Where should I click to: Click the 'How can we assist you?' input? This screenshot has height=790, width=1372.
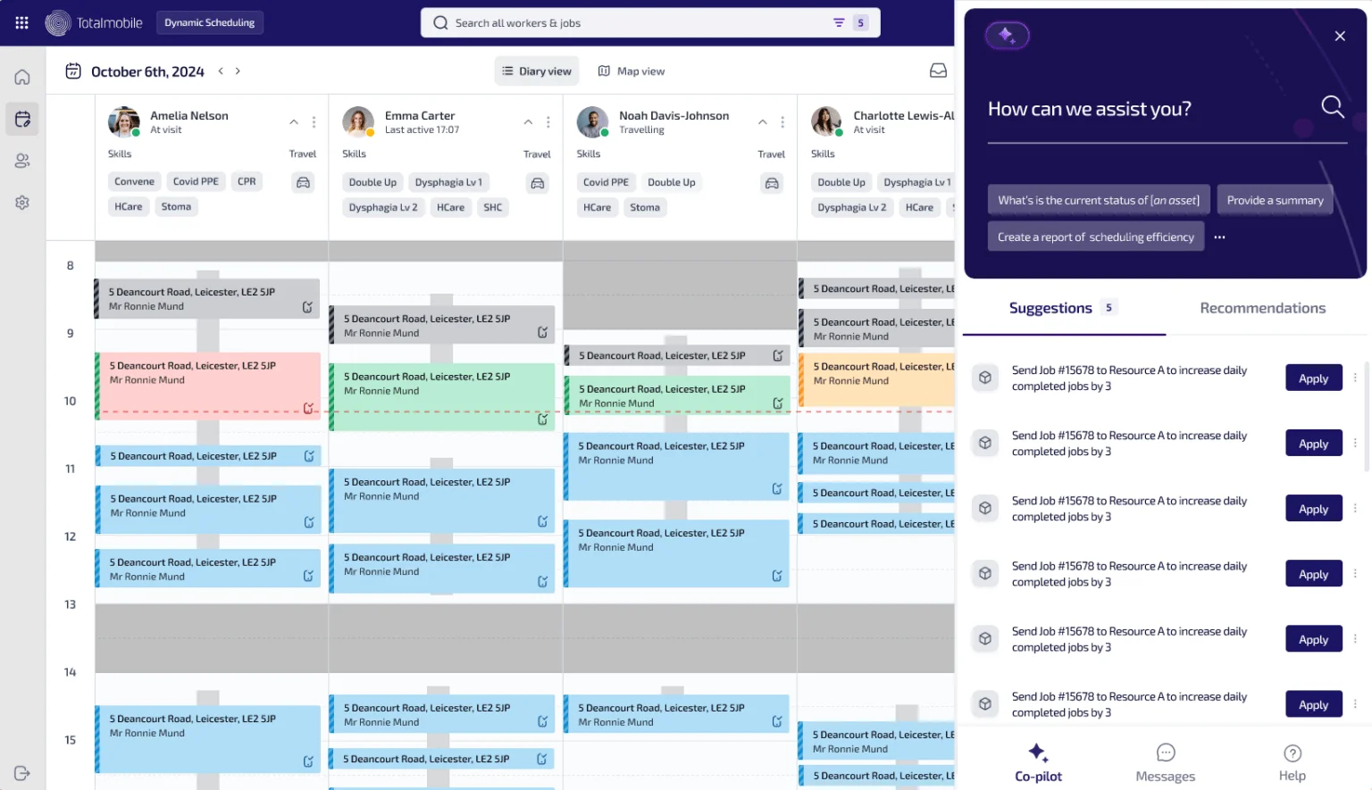click(x=1167, y=109)
